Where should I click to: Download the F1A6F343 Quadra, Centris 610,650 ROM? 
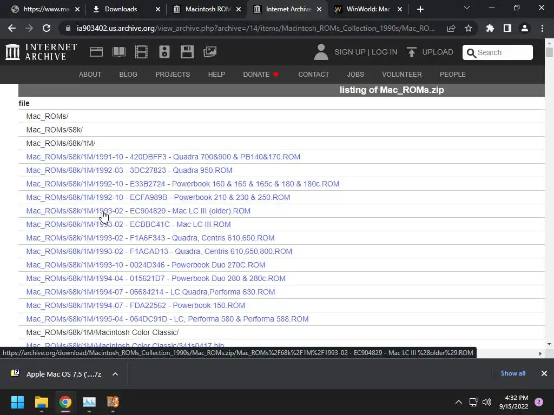tap(150, 238)
